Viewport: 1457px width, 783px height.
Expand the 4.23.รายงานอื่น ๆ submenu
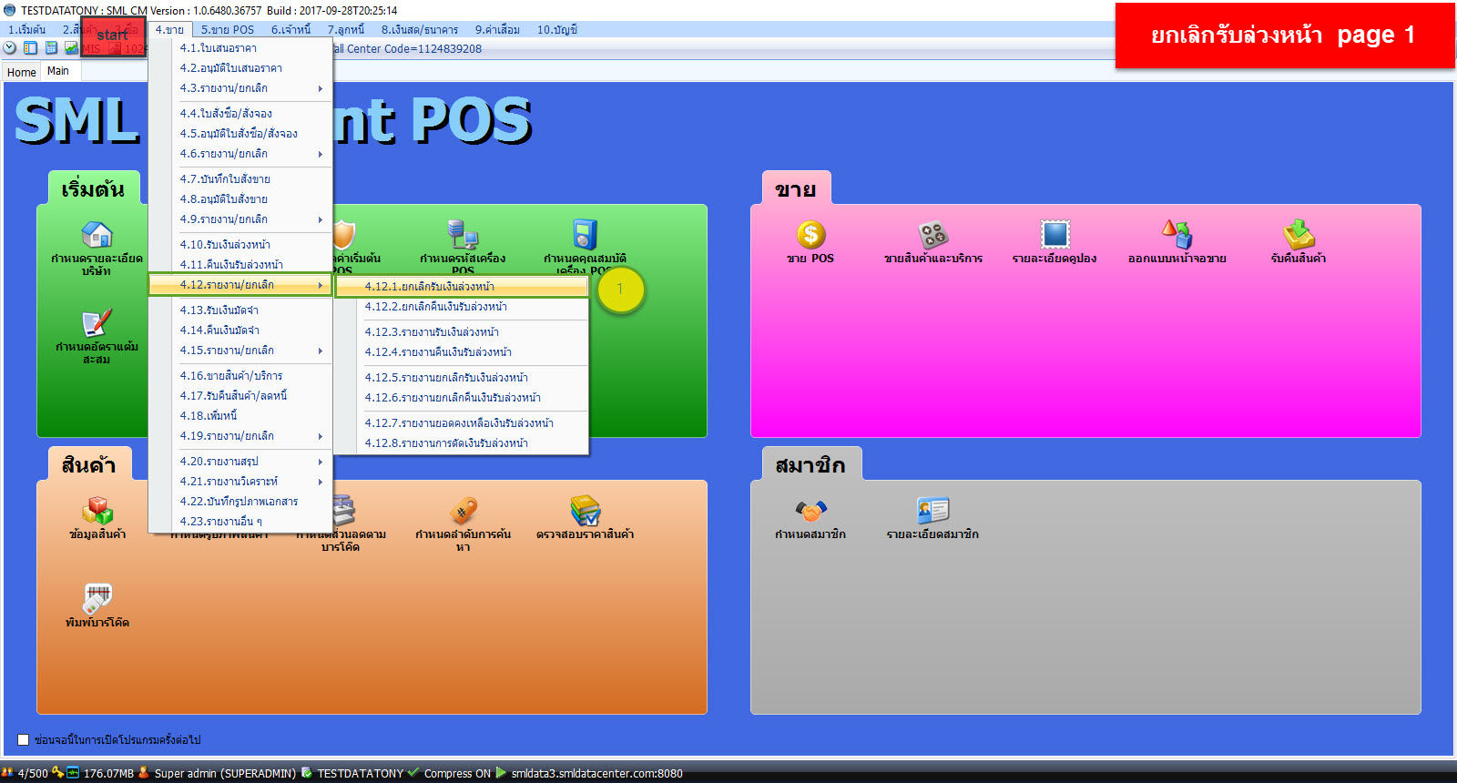click(x=239, y=522)
